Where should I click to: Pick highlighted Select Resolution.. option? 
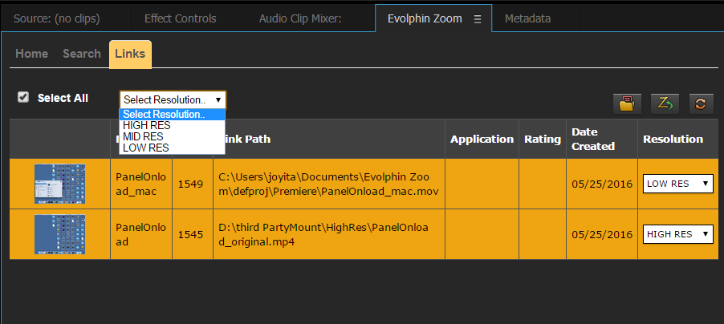coord(173,115)
